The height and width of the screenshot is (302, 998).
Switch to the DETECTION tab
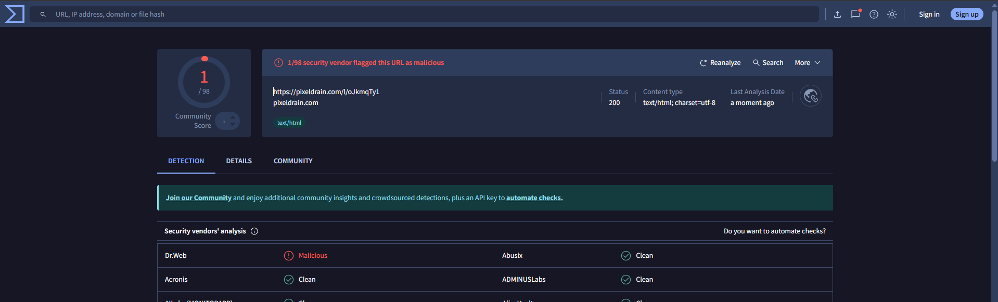pyautogui.click(x=186, y=161)
